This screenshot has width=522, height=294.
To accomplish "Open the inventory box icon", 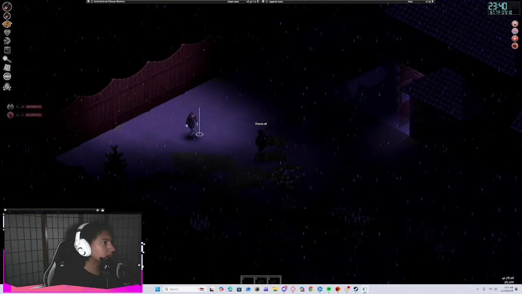I will pos(7,24).
